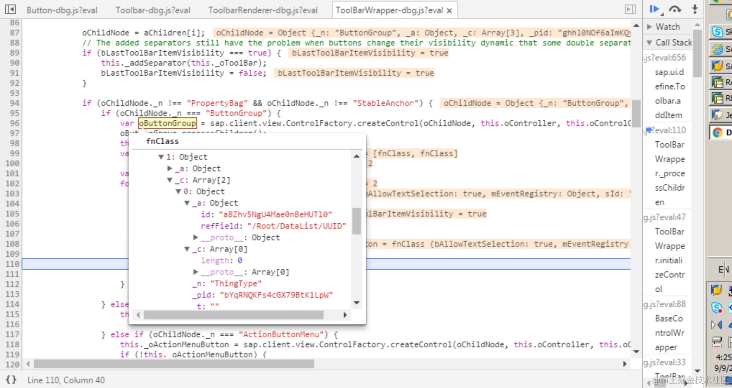Open the .js?eval:656 call stack location
This screenshot has width=732, height=388.
coord(665,57)
